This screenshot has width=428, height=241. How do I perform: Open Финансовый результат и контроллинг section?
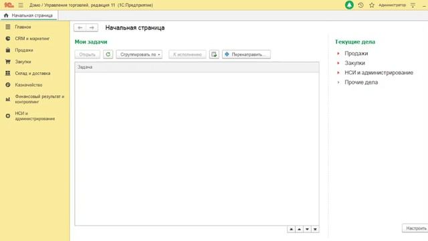point(39,99)
